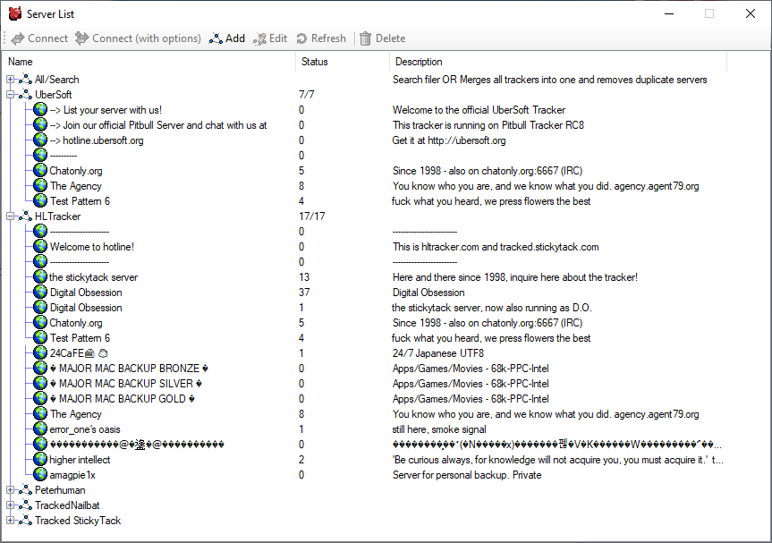Click globe icon of Digital Obsession with status 37

(x=40, y=292)
